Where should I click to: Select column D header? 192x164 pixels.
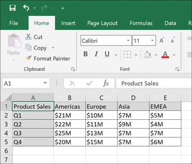click(x=133, y=98)
